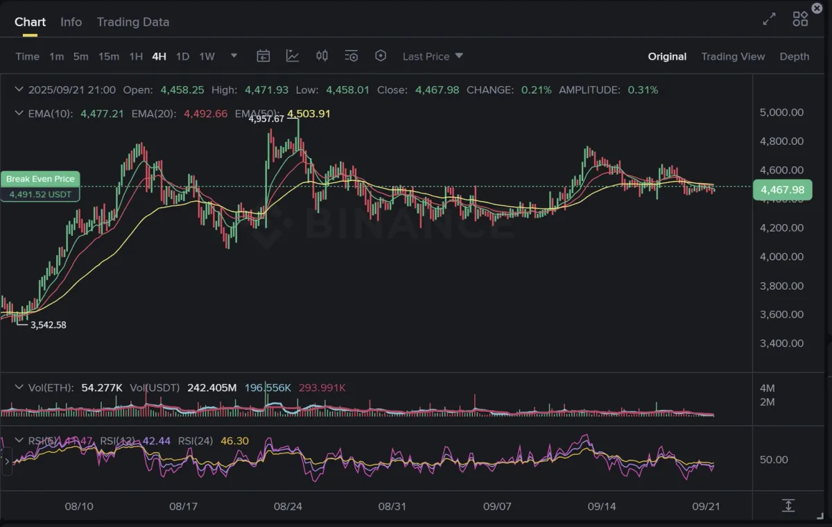Select the 5m timeframe
The height and width of the screenshot is (527, 832).
80,56
